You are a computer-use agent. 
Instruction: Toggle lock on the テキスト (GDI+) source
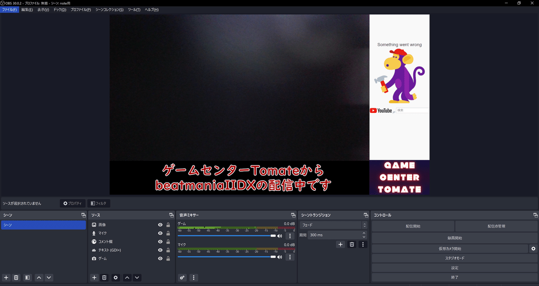pos(168,250)
